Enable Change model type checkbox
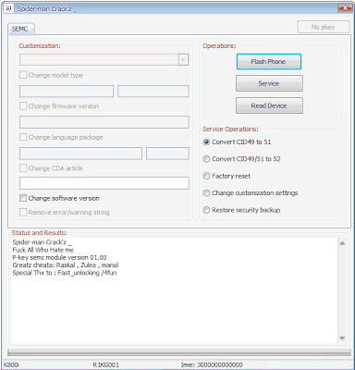355x370 pixels. pyautogui.click(x=23, y=75)
